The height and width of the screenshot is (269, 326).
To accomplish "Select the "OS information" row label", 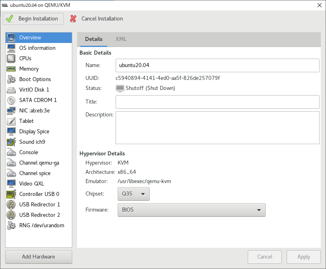I will click(x=37, y=48).
